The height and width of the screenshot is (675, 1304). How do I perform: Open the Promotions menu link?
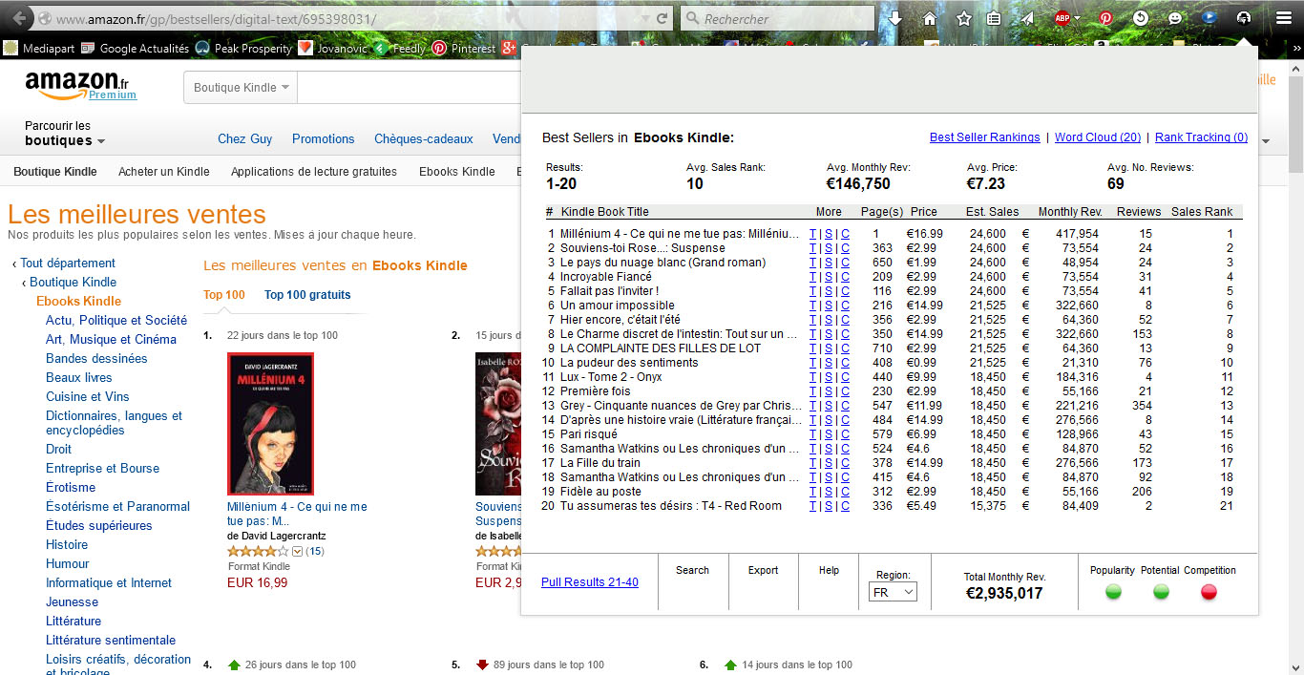324,139
